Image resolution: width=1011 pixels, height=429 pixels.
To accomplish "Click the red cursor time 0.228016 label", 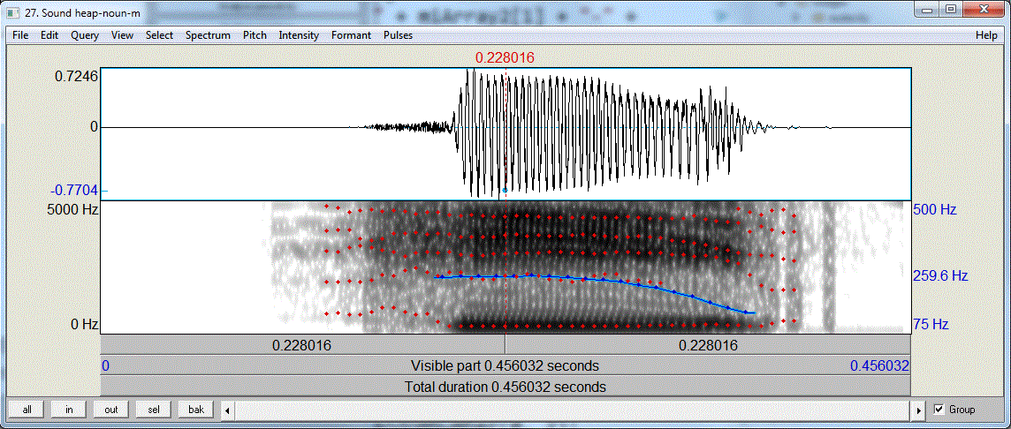I will 505,58.
